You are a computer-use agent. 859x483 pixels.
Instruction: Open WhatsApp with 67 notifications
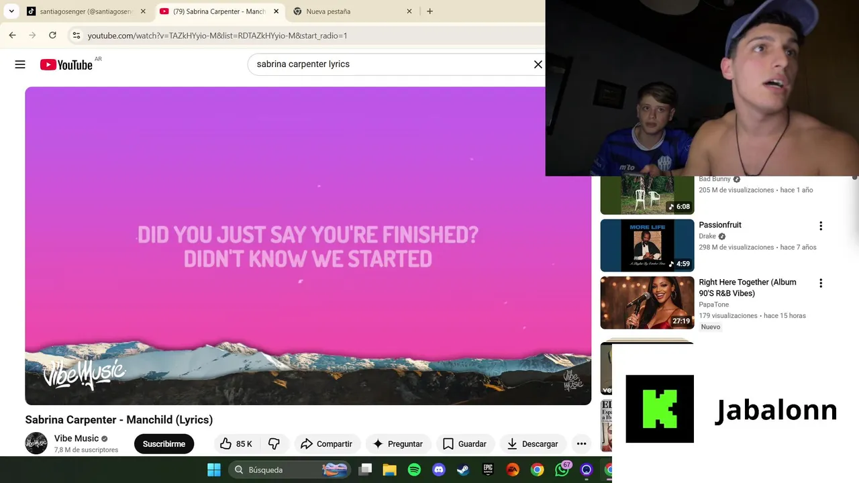click(x=562, y=470)
